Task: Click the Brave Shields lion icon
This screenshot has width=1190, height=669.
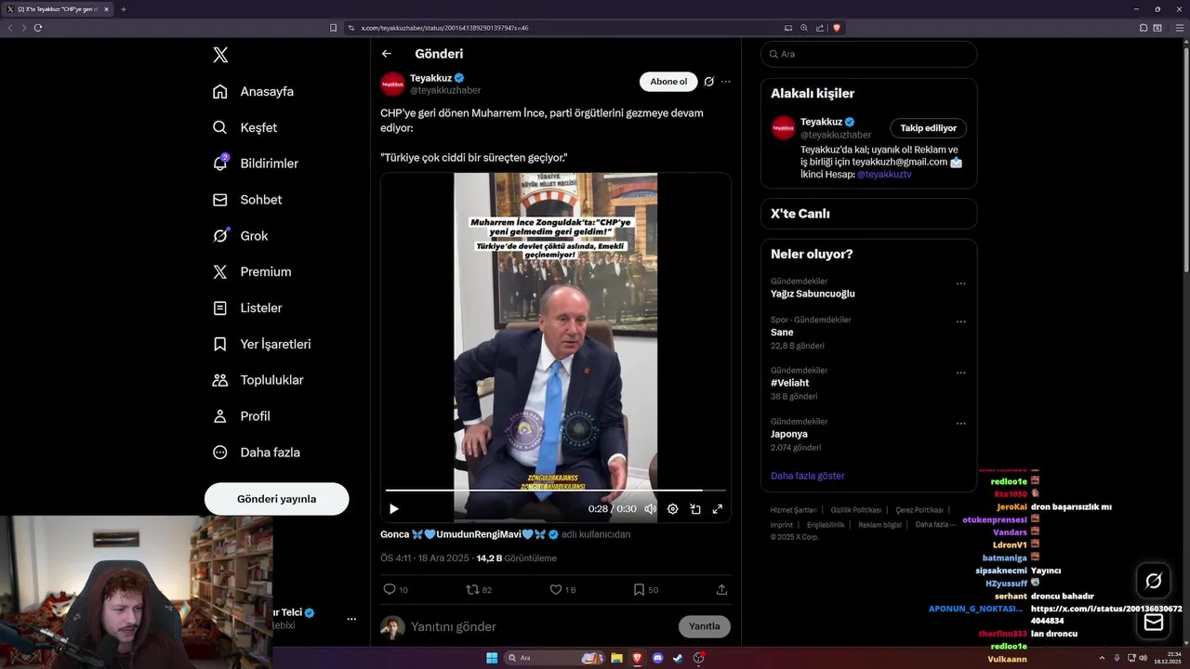Action: [837, 28]
